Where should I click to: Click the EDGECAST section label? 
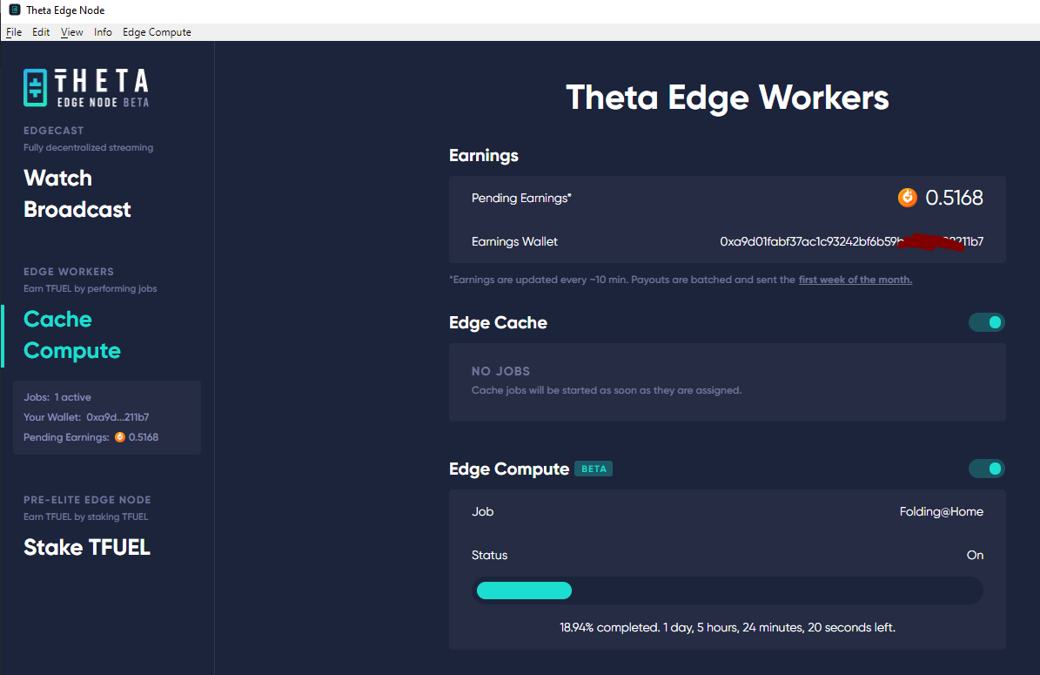[x=54, y=130]
